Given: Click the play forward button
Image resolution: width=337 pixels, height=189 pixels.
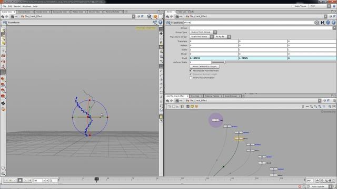Looking at the screenshot, I should tap(25, 181).
